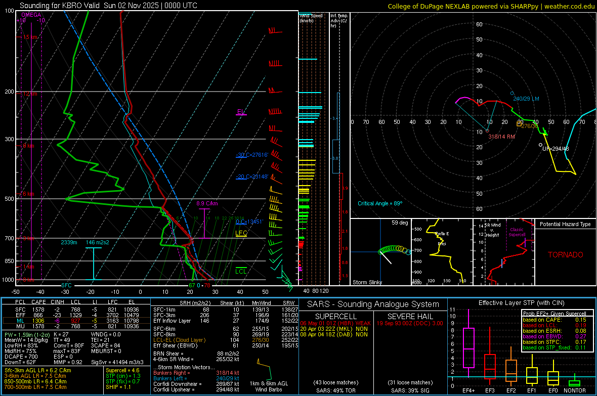Click the SARS - Sounding Analogue System title
597x396 pixels.
[x=373, y=304]
